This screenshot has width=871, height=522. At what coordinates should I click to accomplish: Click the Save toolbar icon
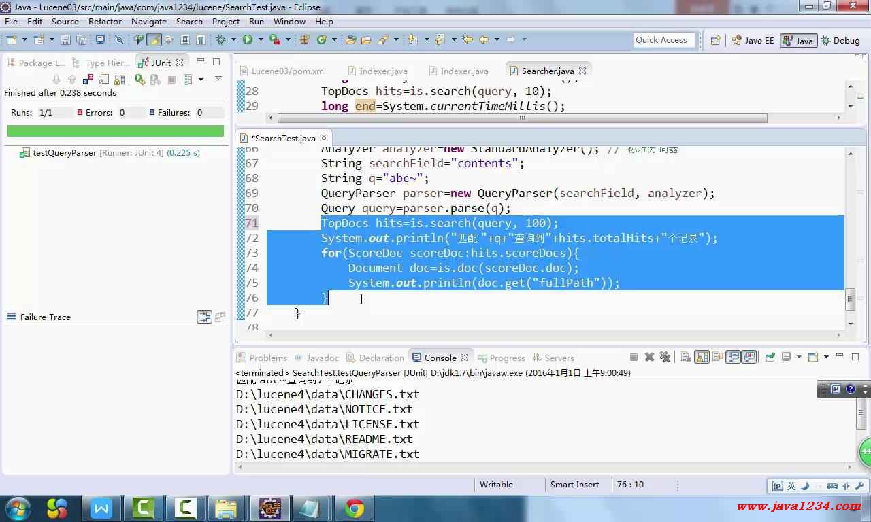[x=65, y=39]
